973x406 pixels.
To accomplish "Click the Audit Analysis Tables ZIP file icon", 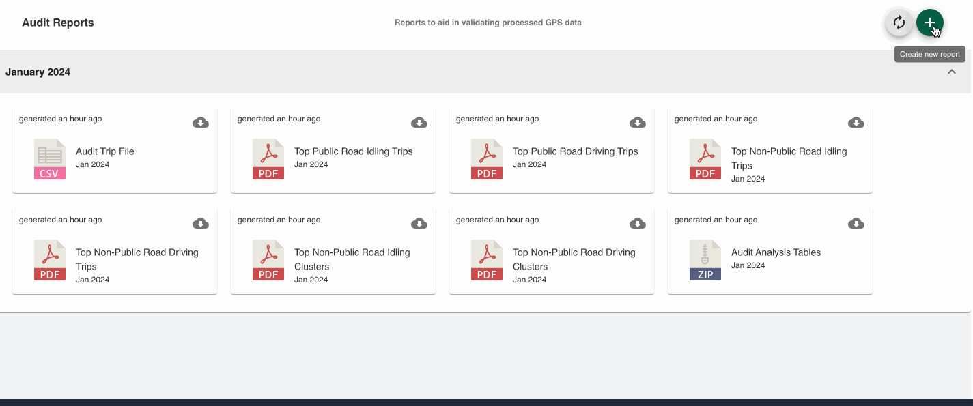I will [705, 260].
